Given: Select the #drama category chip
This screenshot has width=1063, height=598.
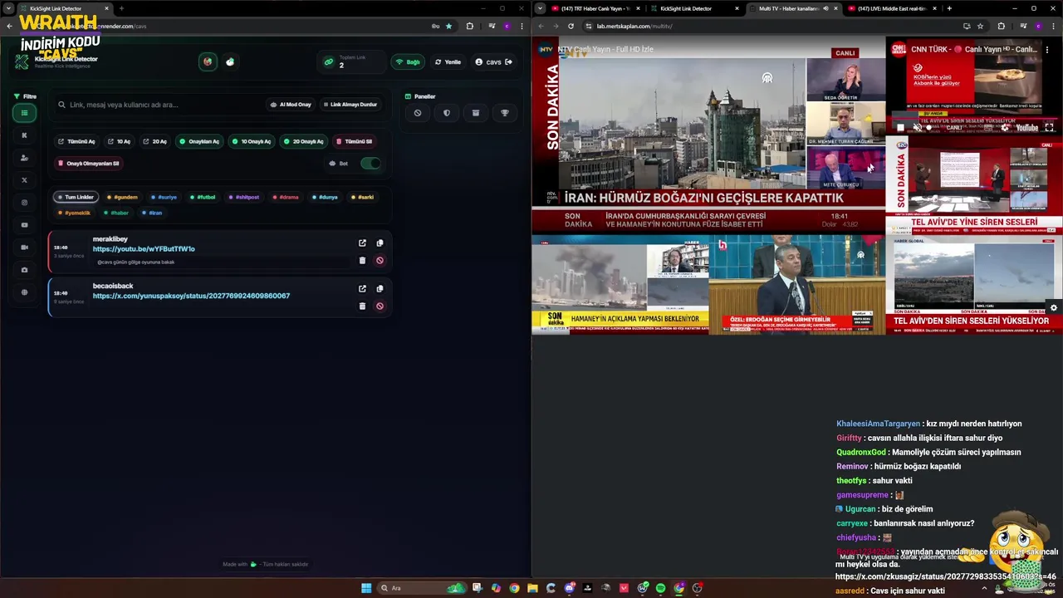Looking at the screenshot, I should click(x=285, y=197).
